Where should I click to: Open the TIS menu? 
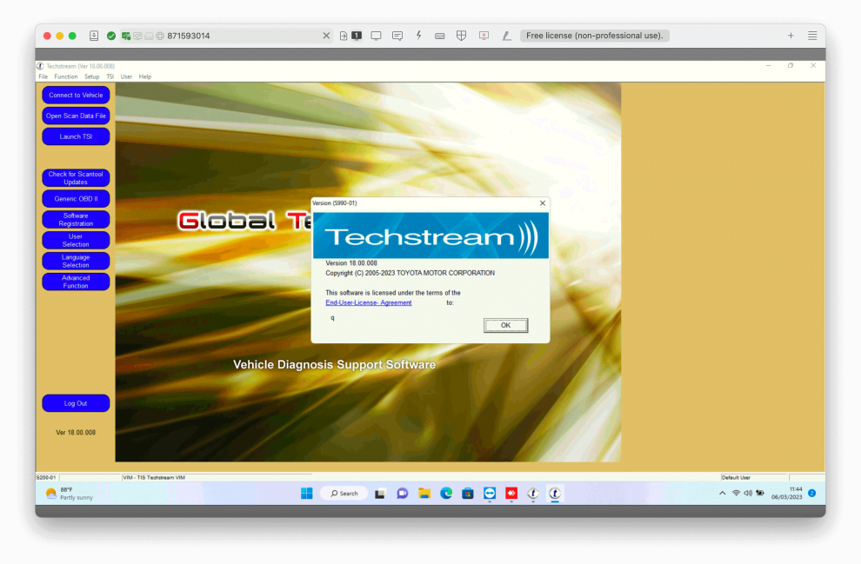pos(110,76)
